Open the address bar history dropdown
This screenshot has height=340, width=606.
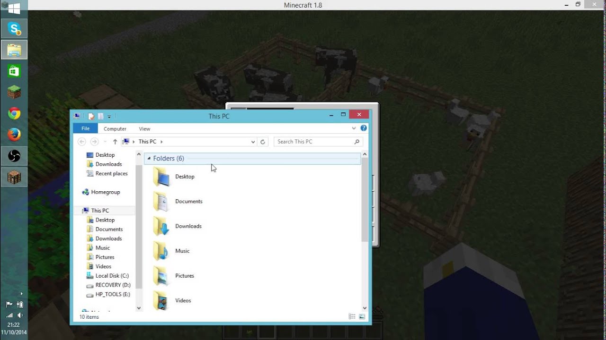tap(253, 142)
